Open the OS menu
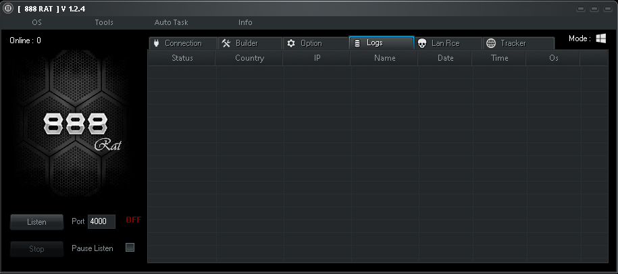Image resolution: width=618 pixels, height=274 pixels. [x=36, y=22]
